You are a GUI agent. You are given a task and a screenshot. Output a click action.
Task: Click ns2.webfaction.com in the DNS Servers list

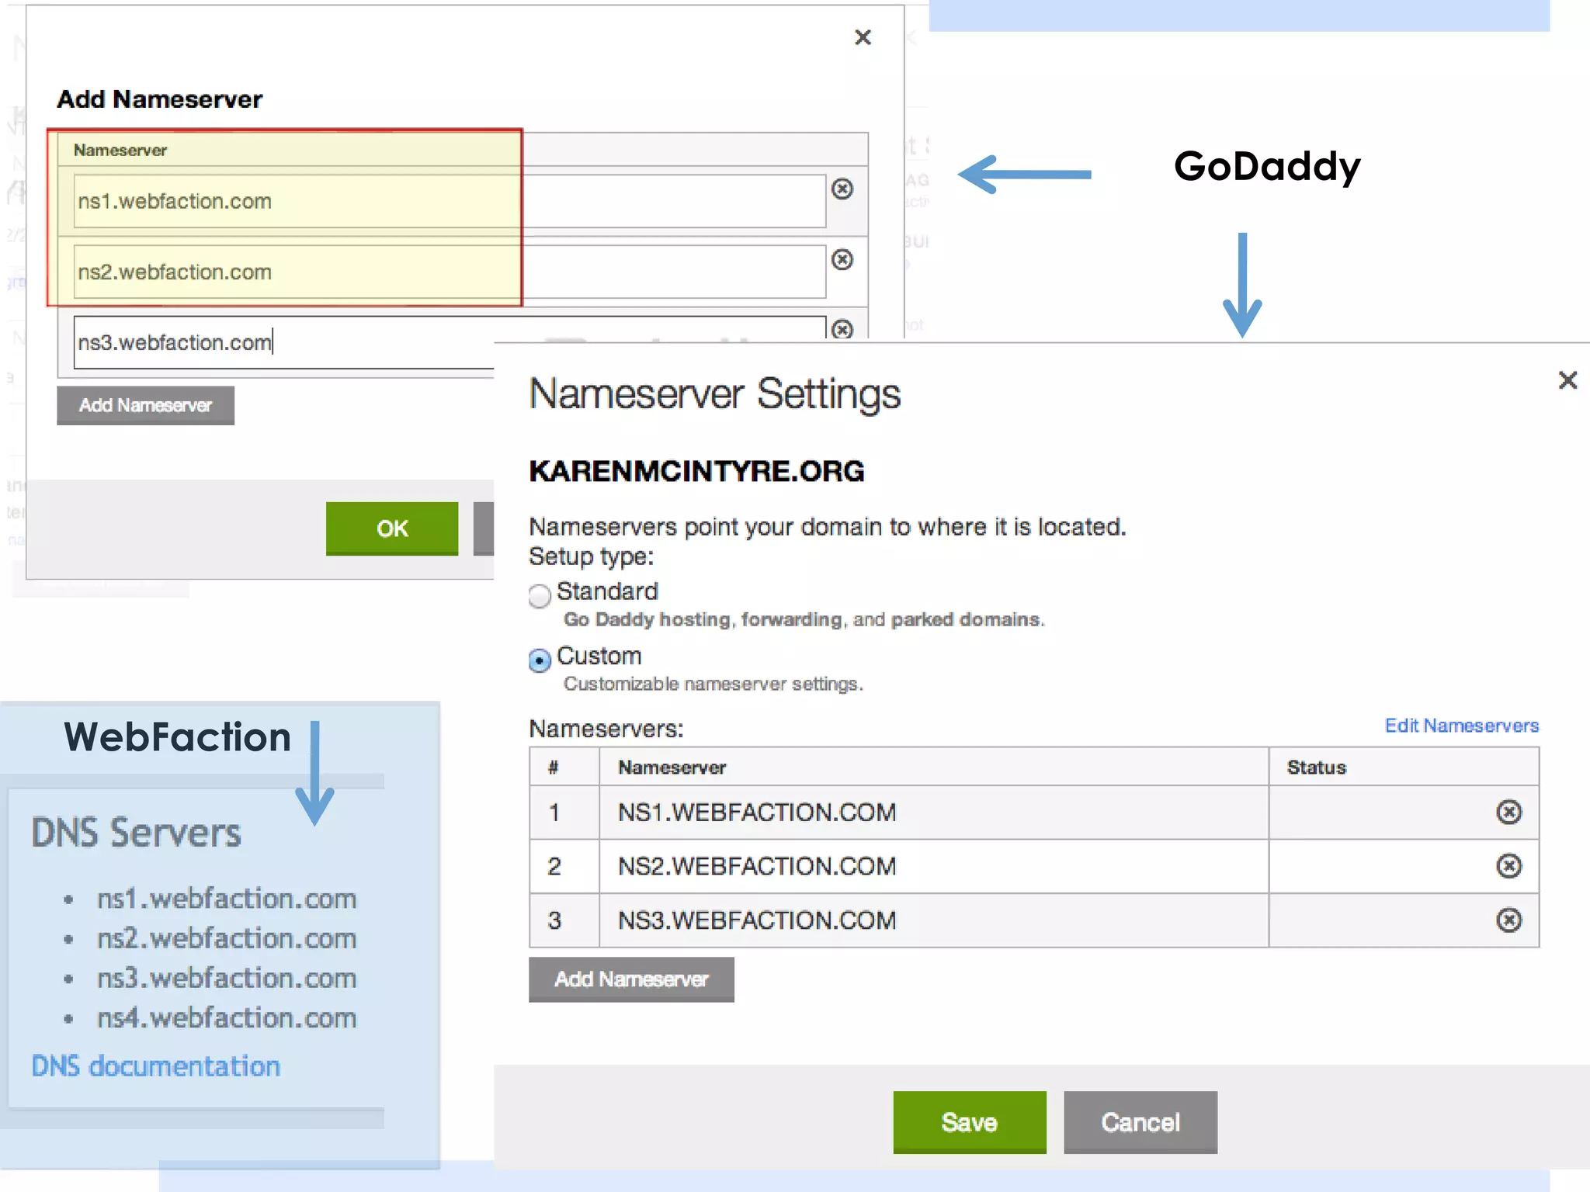tap(227, 938)
